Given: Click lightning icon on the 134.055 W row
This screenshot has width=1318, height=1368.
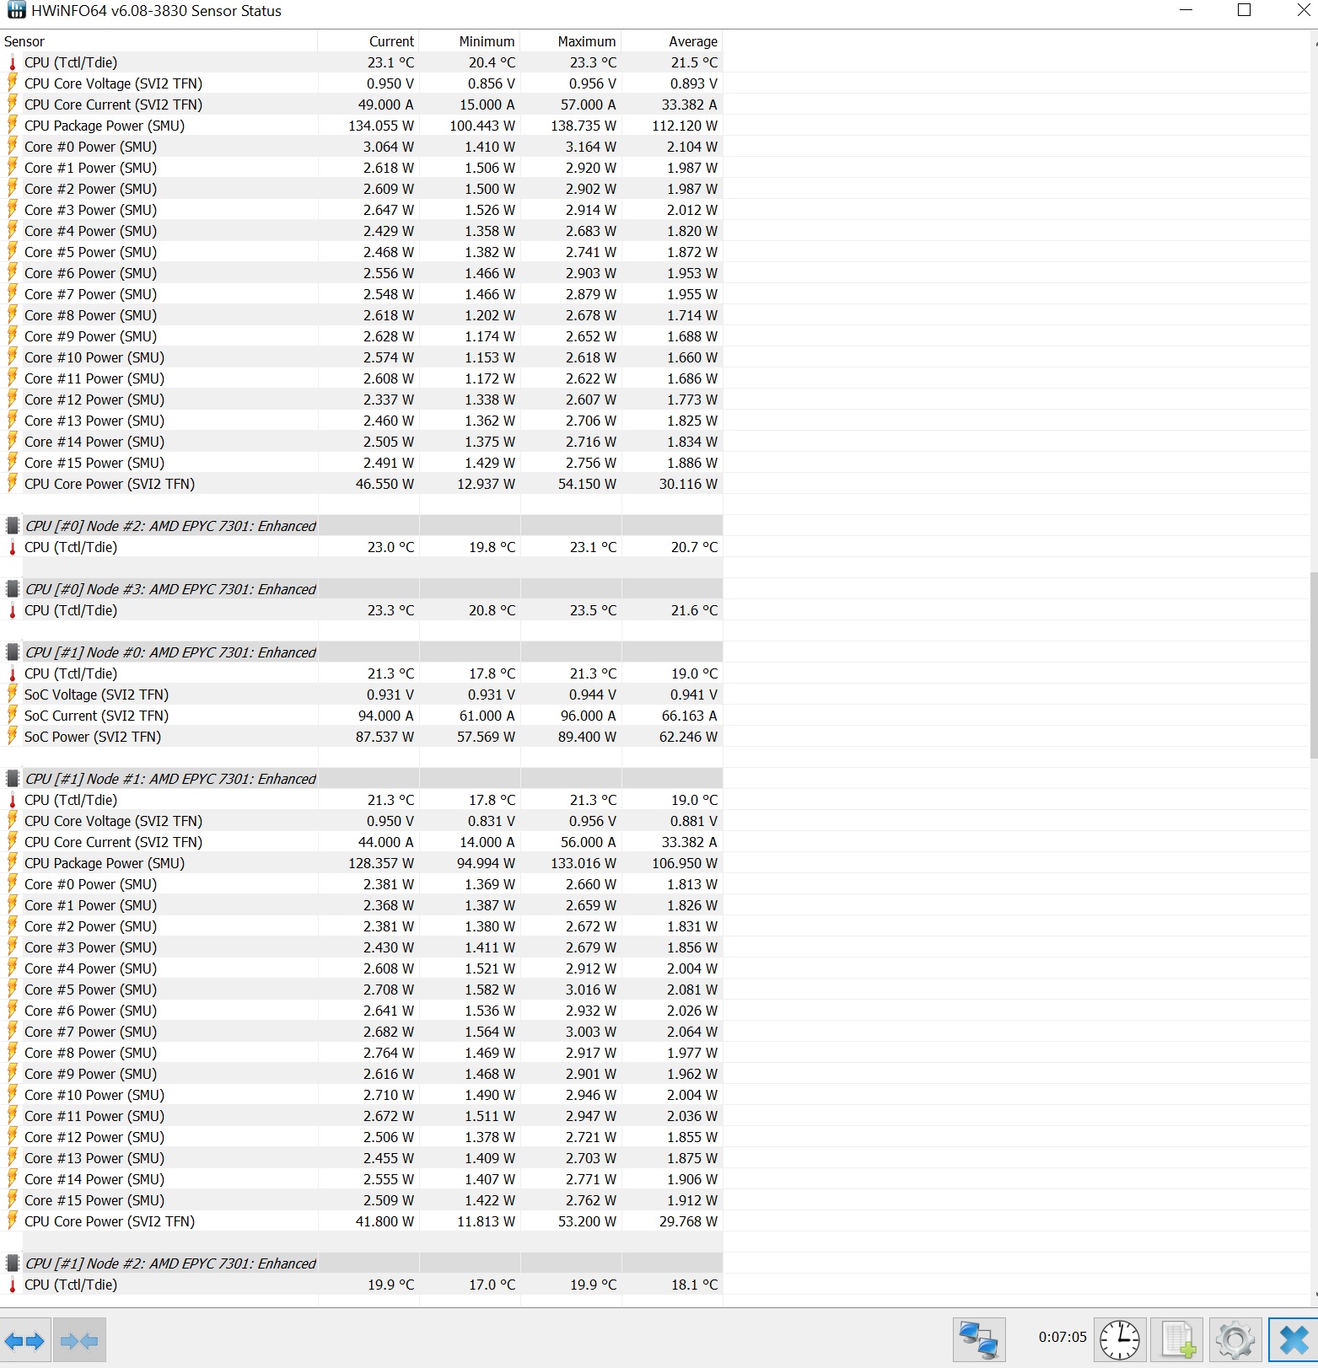Looking at the screenshot, I should 13,126.
